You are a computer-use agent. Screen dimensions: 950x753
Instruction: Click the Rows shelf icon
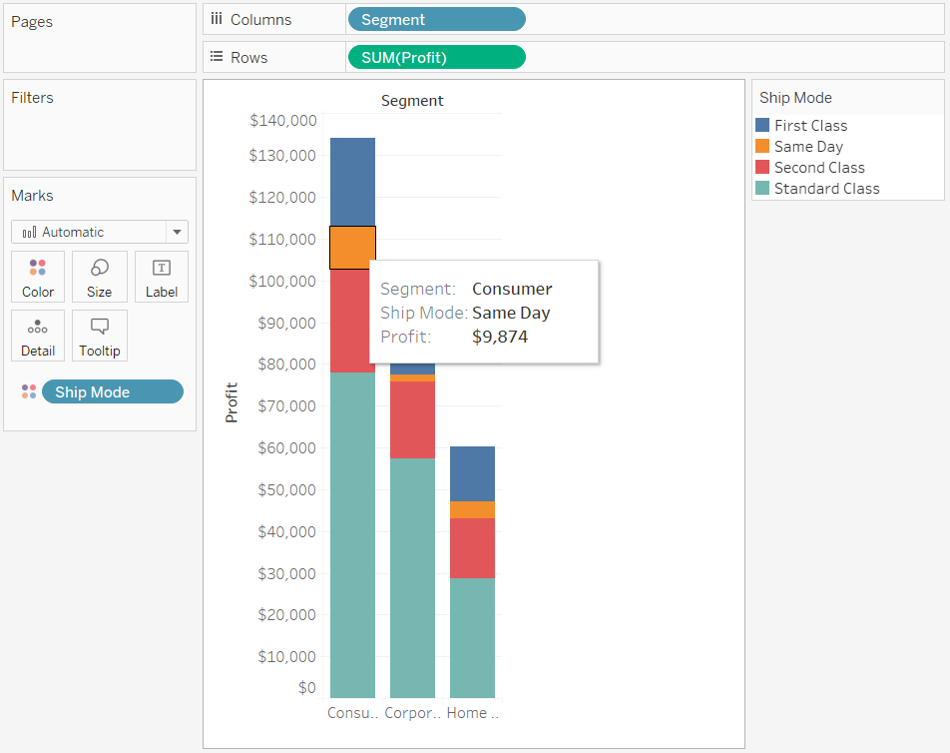point(217,57)
